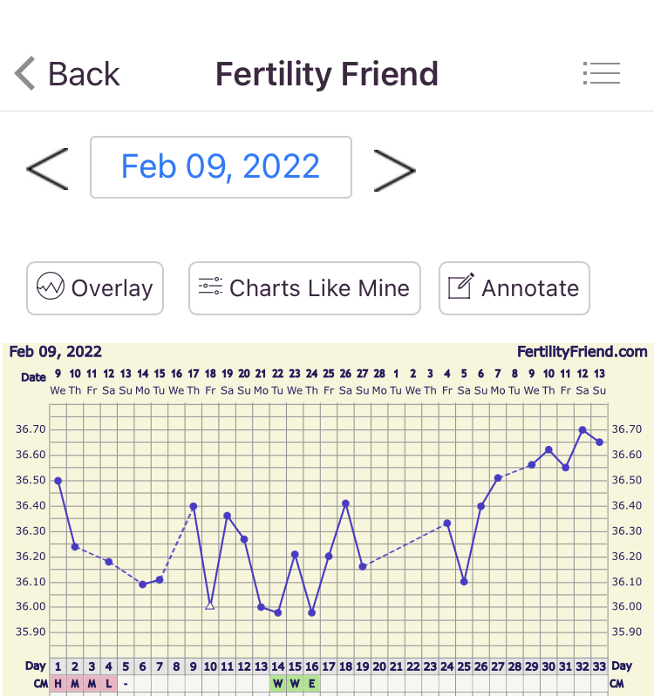This screenshot has width=654, height=696.
Task: Select cycle day 14 in Day row
Action: coord(277,666)
